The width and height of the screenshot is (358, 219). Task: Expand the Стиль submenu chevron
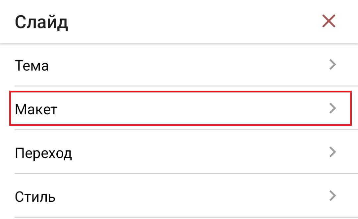[x=332, y=196]
